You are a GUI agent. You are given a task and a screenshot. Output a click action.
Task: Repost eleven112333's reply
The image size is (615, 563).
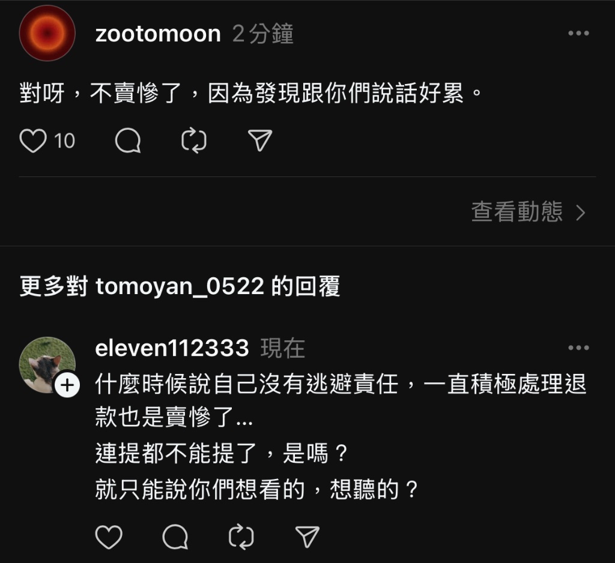(x=241, y=537)
